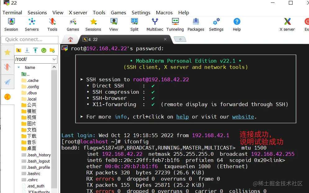309x193 pixels.
Task: Open the Session toolbar icon
Action: click(11, 25)
